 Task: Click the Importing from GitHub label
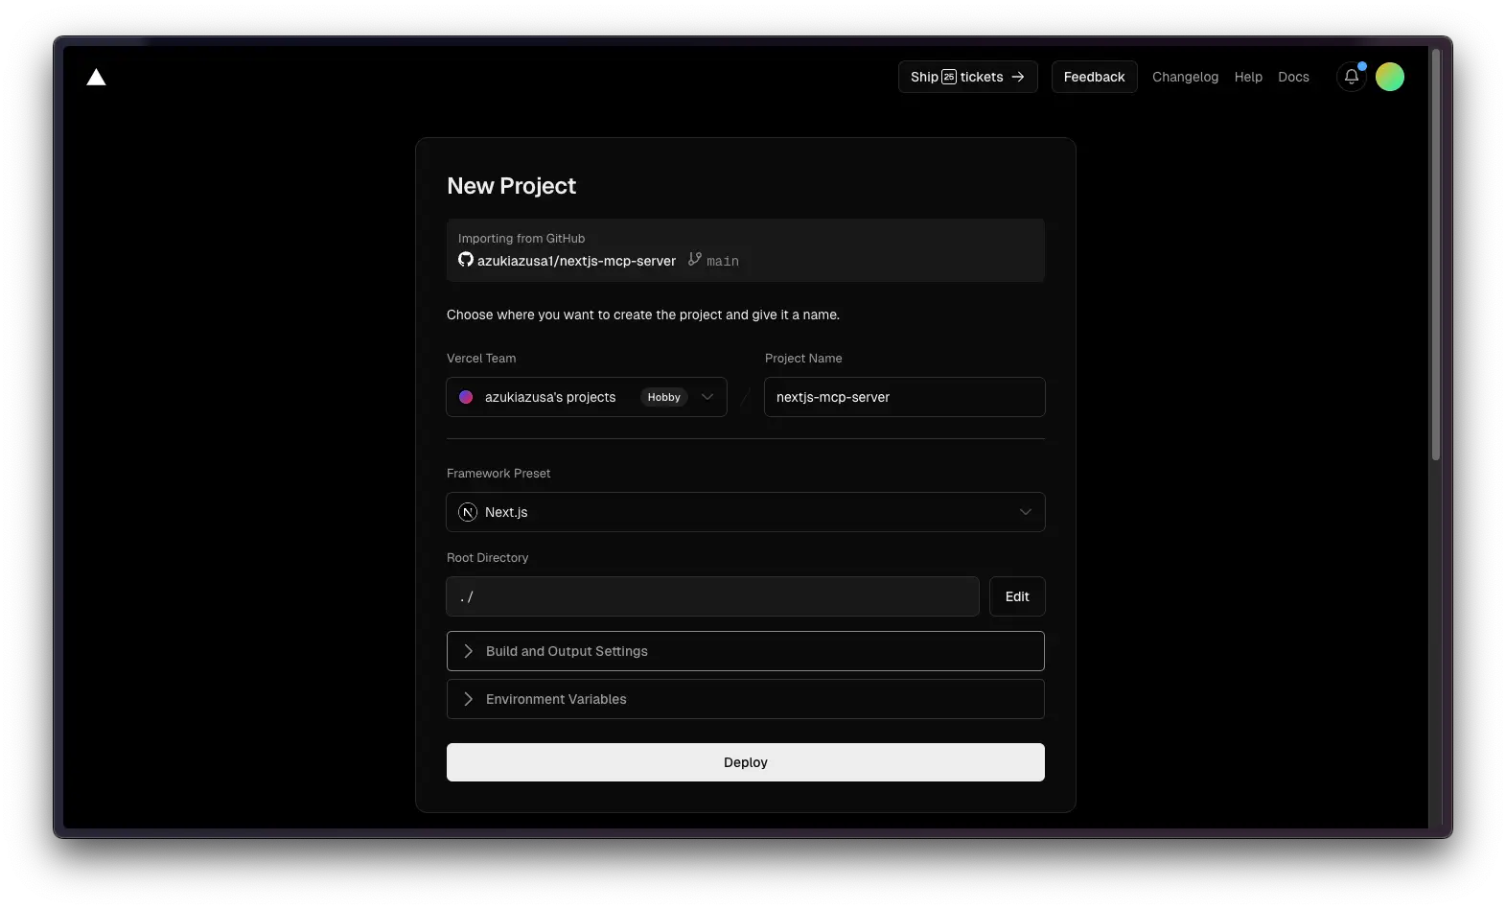[x=521, y=239]
